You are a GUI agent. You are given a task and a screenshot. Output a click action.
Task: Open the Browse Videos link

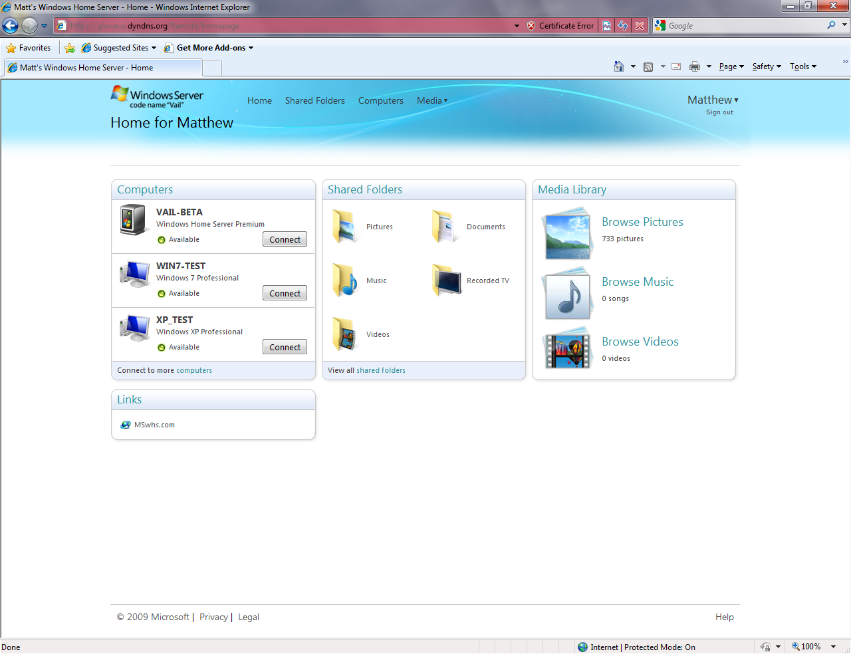click(x=640, y=342)
